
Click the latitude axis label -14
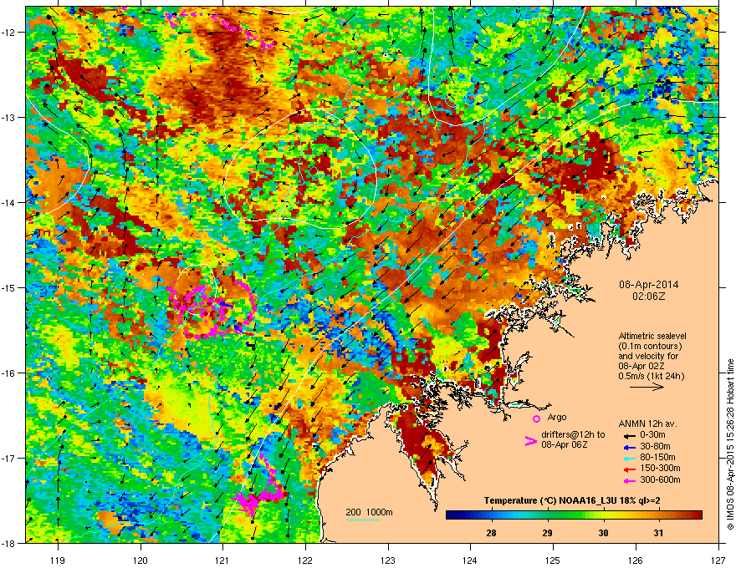(x=9, y=202)
